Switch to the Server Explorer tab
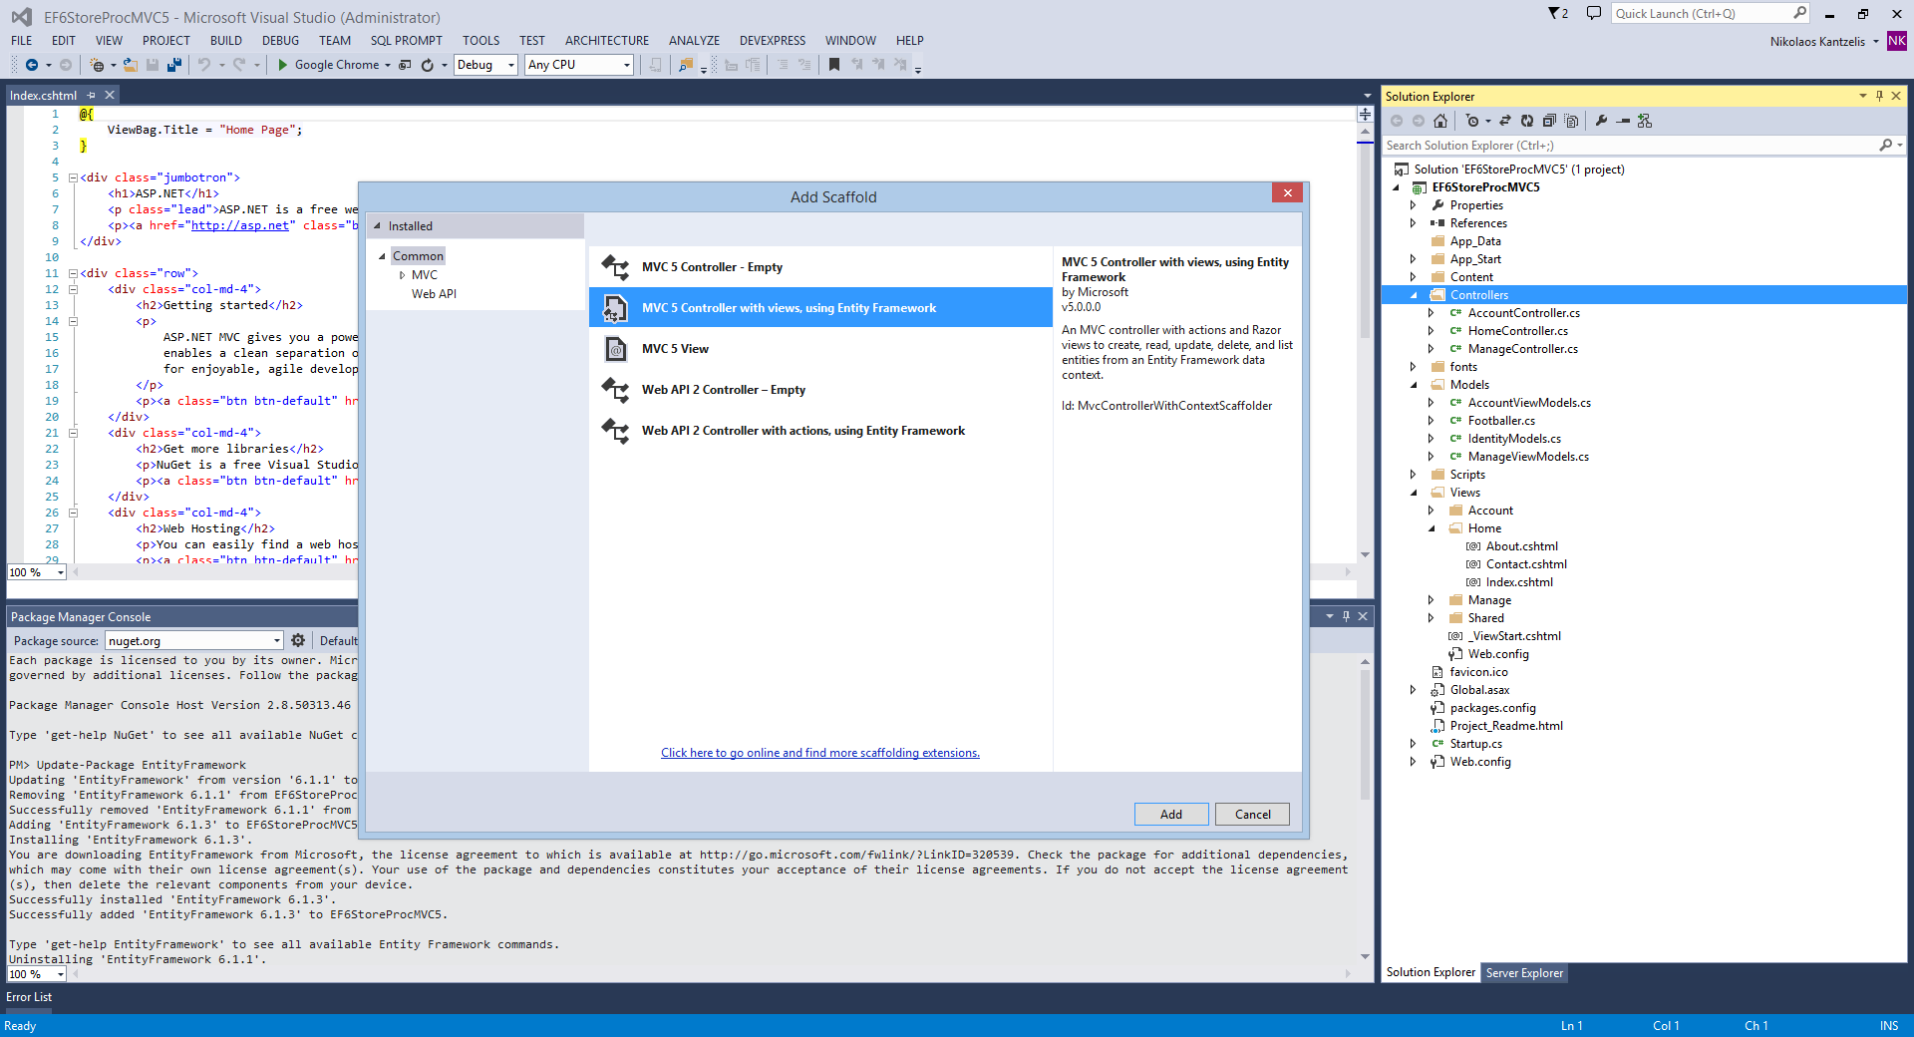1914x1037 pixels. pos(1524,973)
